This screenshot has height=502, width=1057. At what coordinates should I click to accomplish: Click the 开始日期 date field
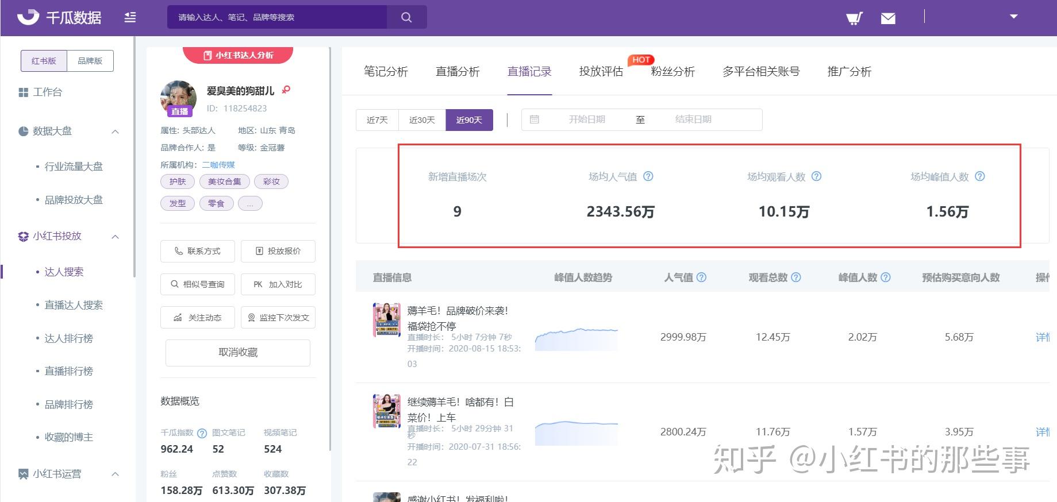[x=587, y=119]
